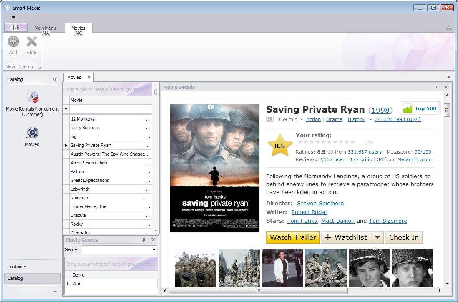The width and height of the screenshot is (458, 302).
Task: Open ellipsis button for Rocky row
Action: click(x=148, y=224)
